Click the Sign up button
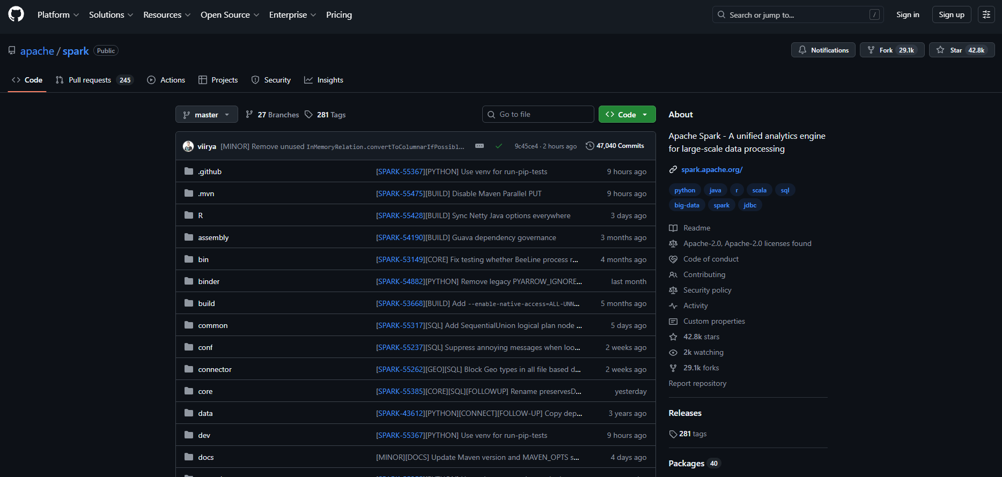 pyautogui.click(x=952, y=14)
